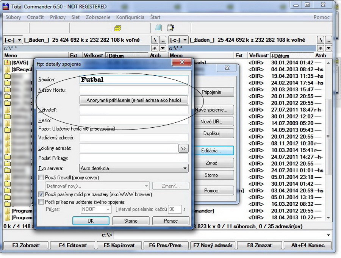Click the blue notepad toolbar icon
Image resolution: width=341 pixels, height=258 pixels.
click(158, 28)
